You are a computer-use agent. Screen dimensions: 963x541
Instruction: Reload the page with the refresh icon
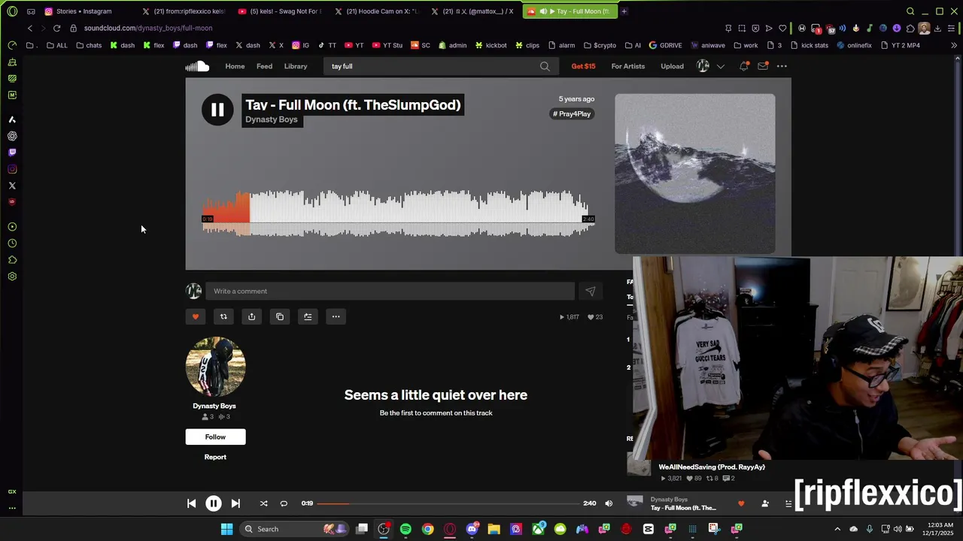56,28
